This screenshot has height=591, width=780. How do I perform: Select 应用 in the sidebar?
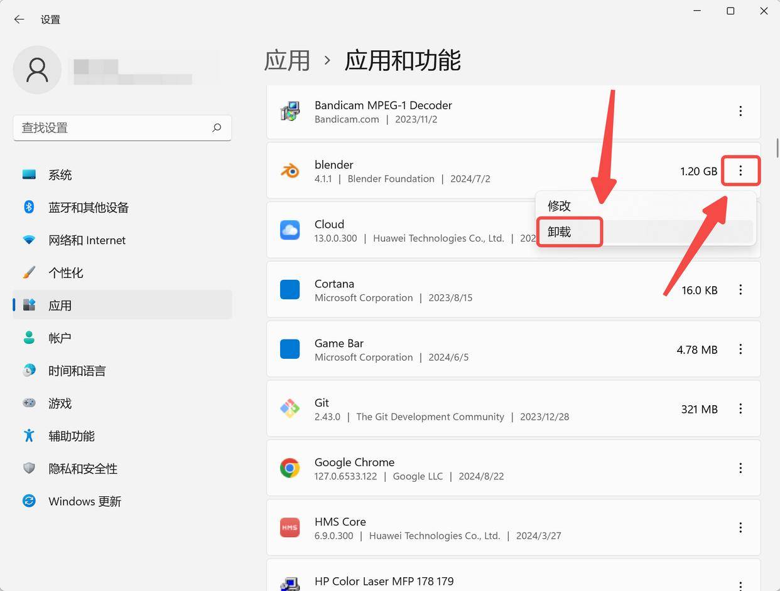click(x=122, y=306)
